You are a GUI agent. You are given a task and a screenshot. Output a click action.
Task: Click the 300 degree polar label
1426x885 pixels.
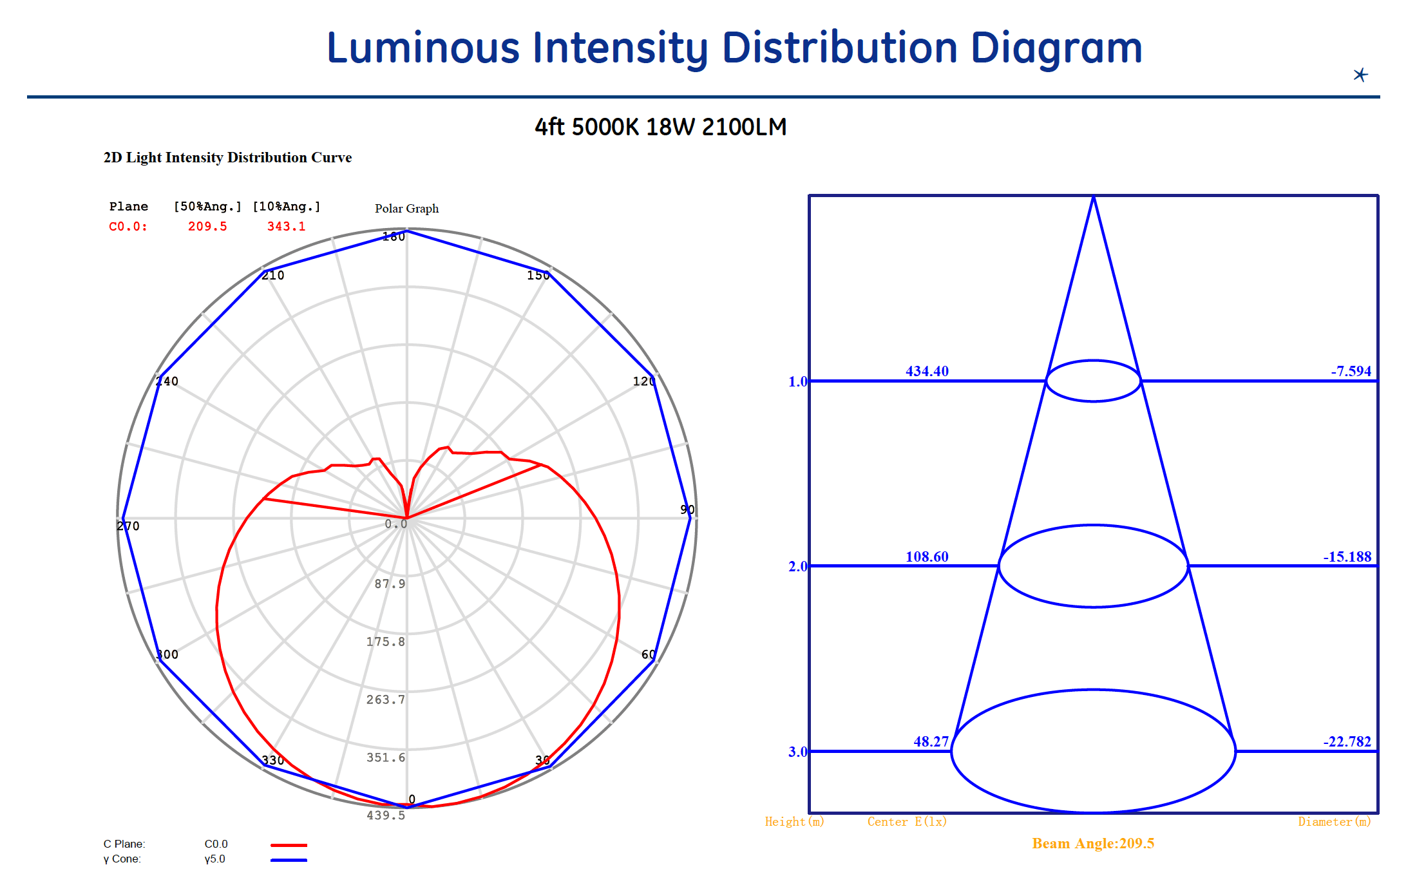[x=167, y=654]
